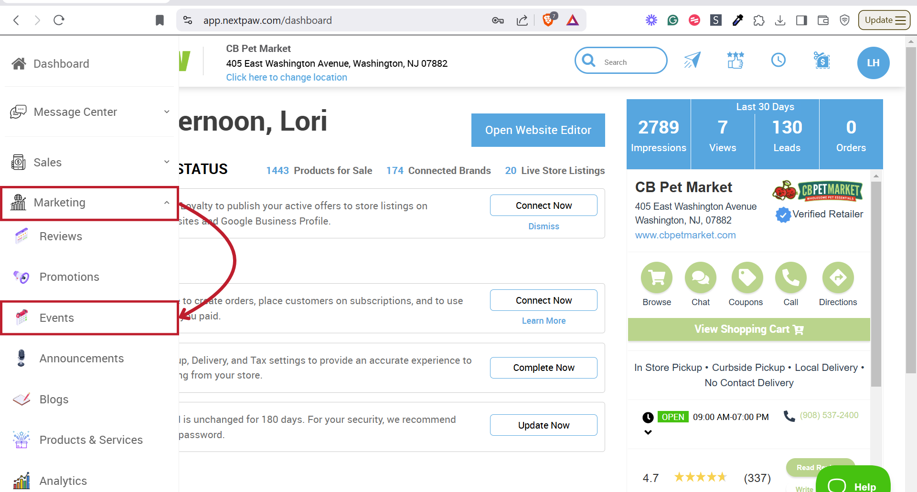
Task: Click the calendar stars icon in header
Action: click(736, 60)
